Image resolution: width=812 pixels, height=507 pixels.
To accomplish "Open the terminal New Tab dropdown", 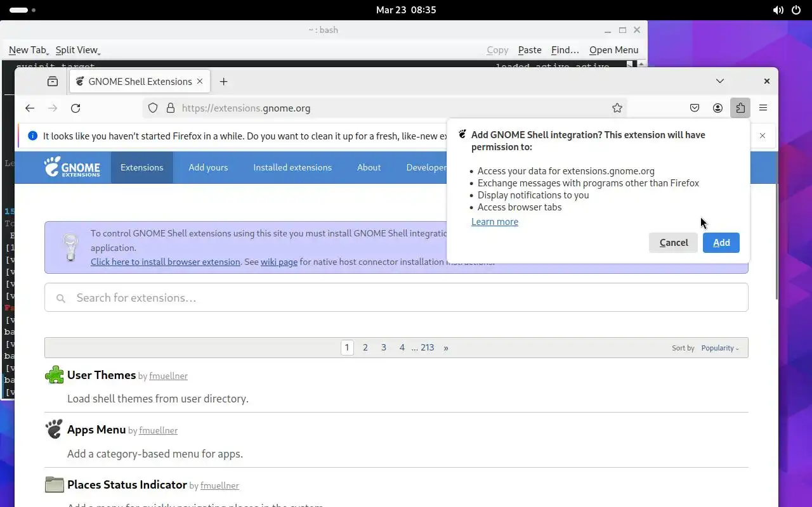I will [x=29, y=50].
